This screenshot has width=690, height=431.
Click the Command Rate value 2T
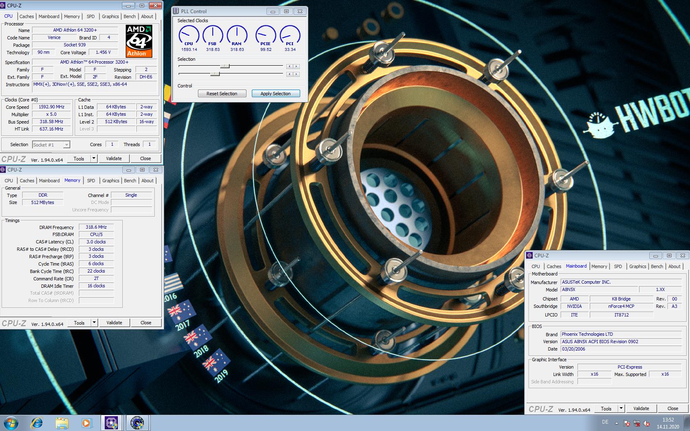point(96,278)
